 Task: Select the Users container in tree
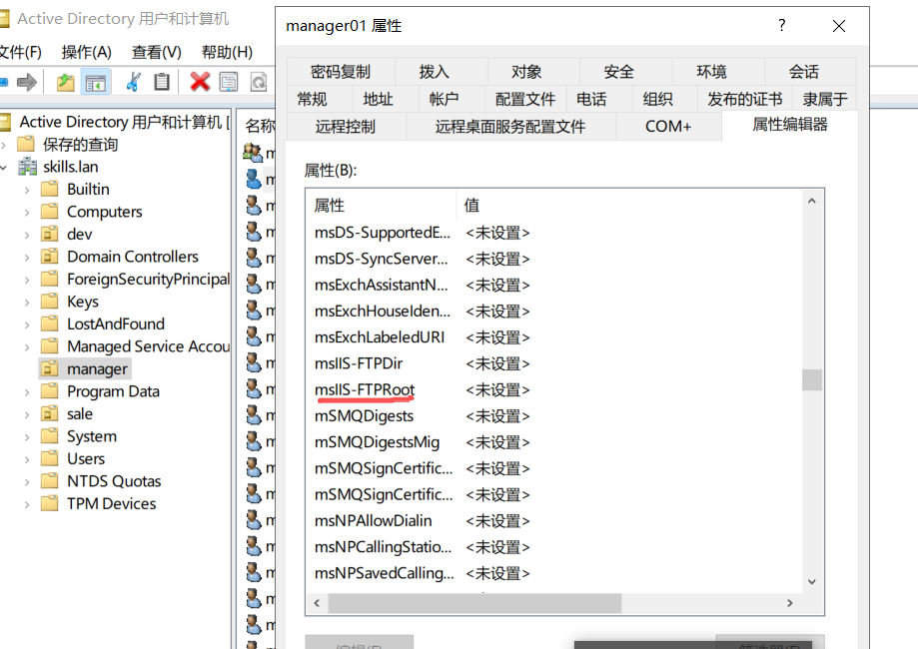pyautogui.click(x=86, y=458)
